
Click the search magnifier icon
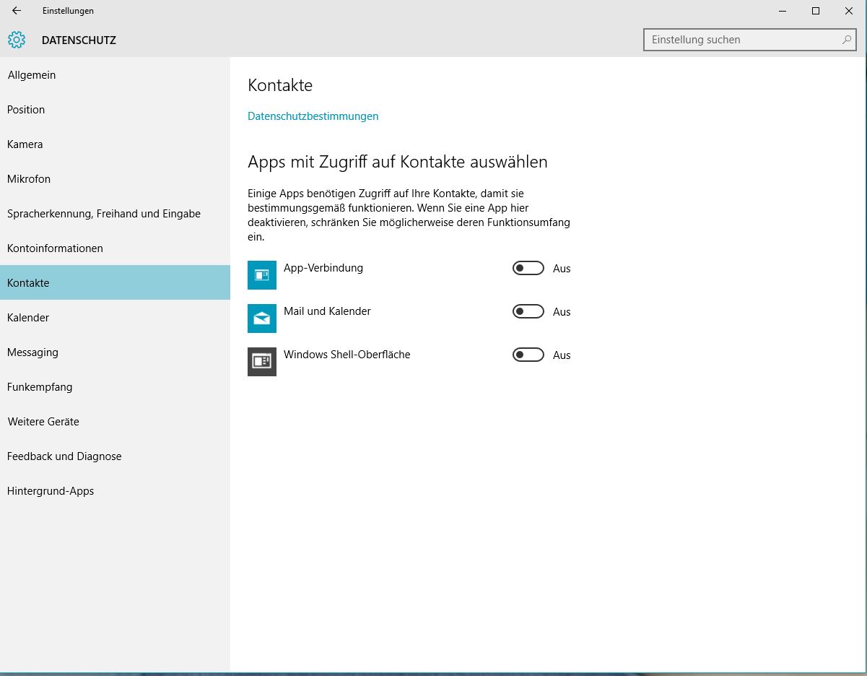tap(847, 40)
